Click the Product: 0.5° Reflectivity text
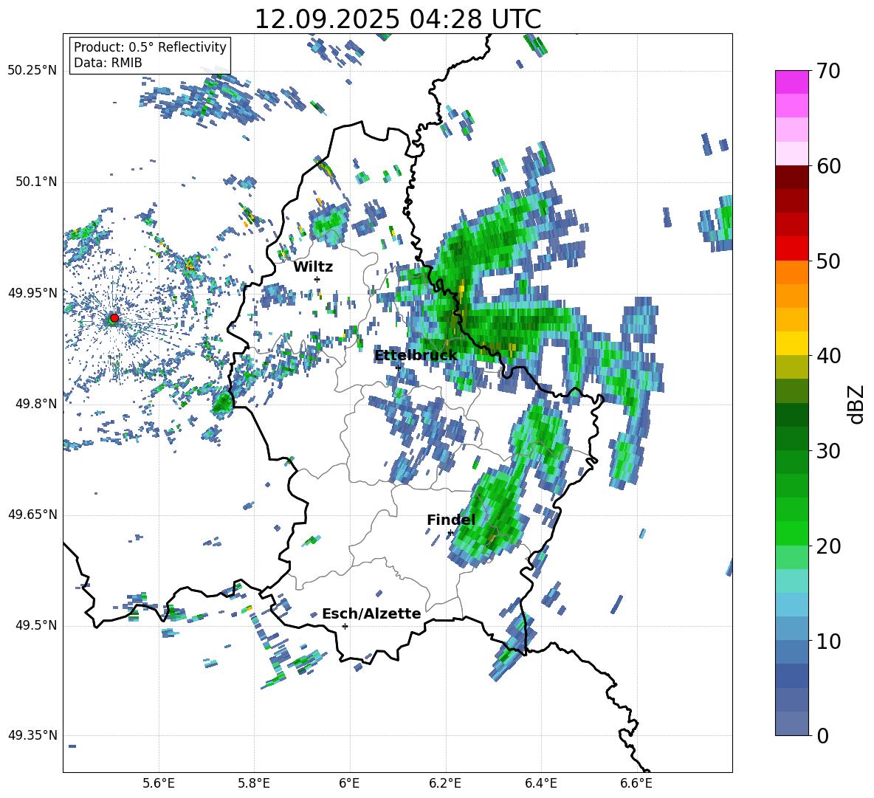This screenshot has height=798, width=874. (150, 47)
